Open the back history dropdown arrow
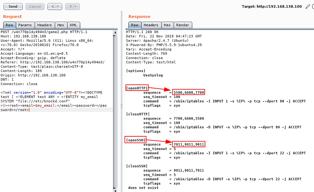This screenshot has width=314, height=192. click(x=58, y=6)
